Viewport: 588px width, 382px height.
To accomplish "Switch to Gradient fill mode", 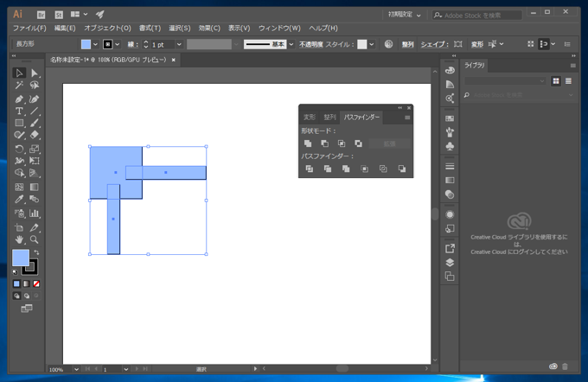I will [x=26, y=283].
